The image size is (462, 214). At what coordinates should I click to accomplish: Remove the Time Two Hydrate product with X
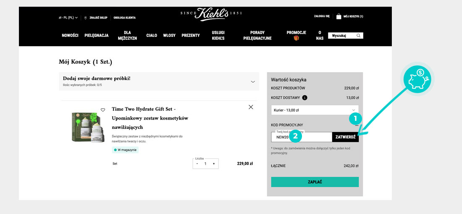point(251,107)
